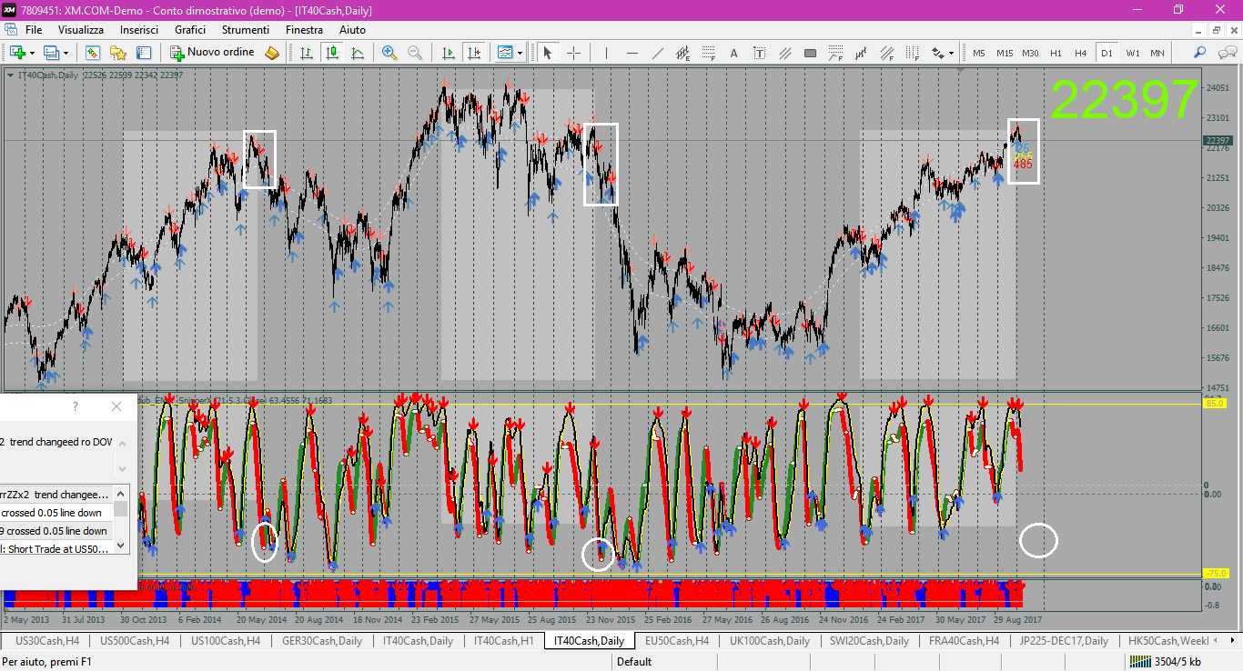Screen dimensions: 1243x671
Task: Switch timeframe to M5
Action: point(979,53)
